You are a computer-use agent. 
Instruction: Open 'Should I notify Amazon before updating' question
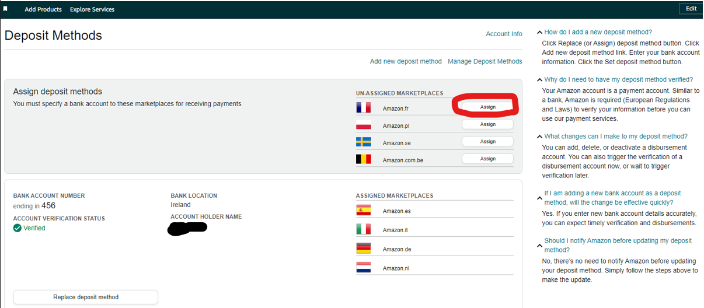[x=618, y=245]
